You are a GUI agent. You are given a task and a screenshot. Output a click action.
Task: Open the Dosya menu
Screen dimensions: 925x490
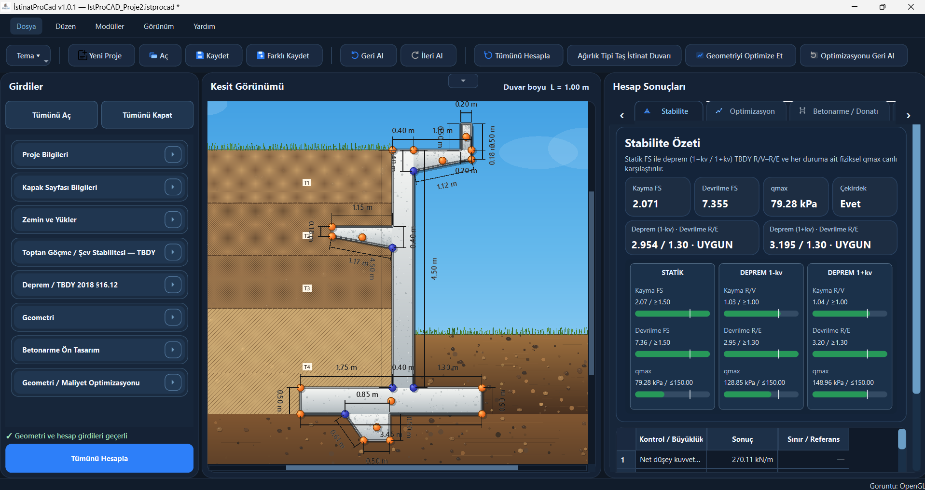coord(26,26)
